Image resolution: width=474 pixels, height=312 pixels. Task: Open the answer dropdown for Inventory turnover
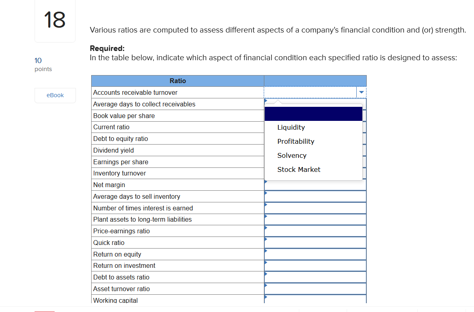[x=315, y=173]
